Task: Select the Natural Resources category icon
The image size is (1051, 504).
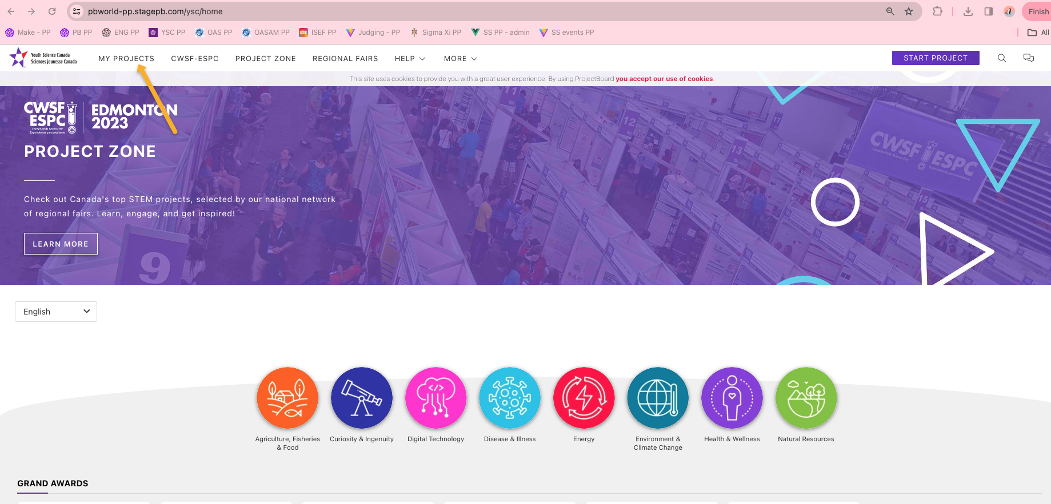Action: click(806, 398)
